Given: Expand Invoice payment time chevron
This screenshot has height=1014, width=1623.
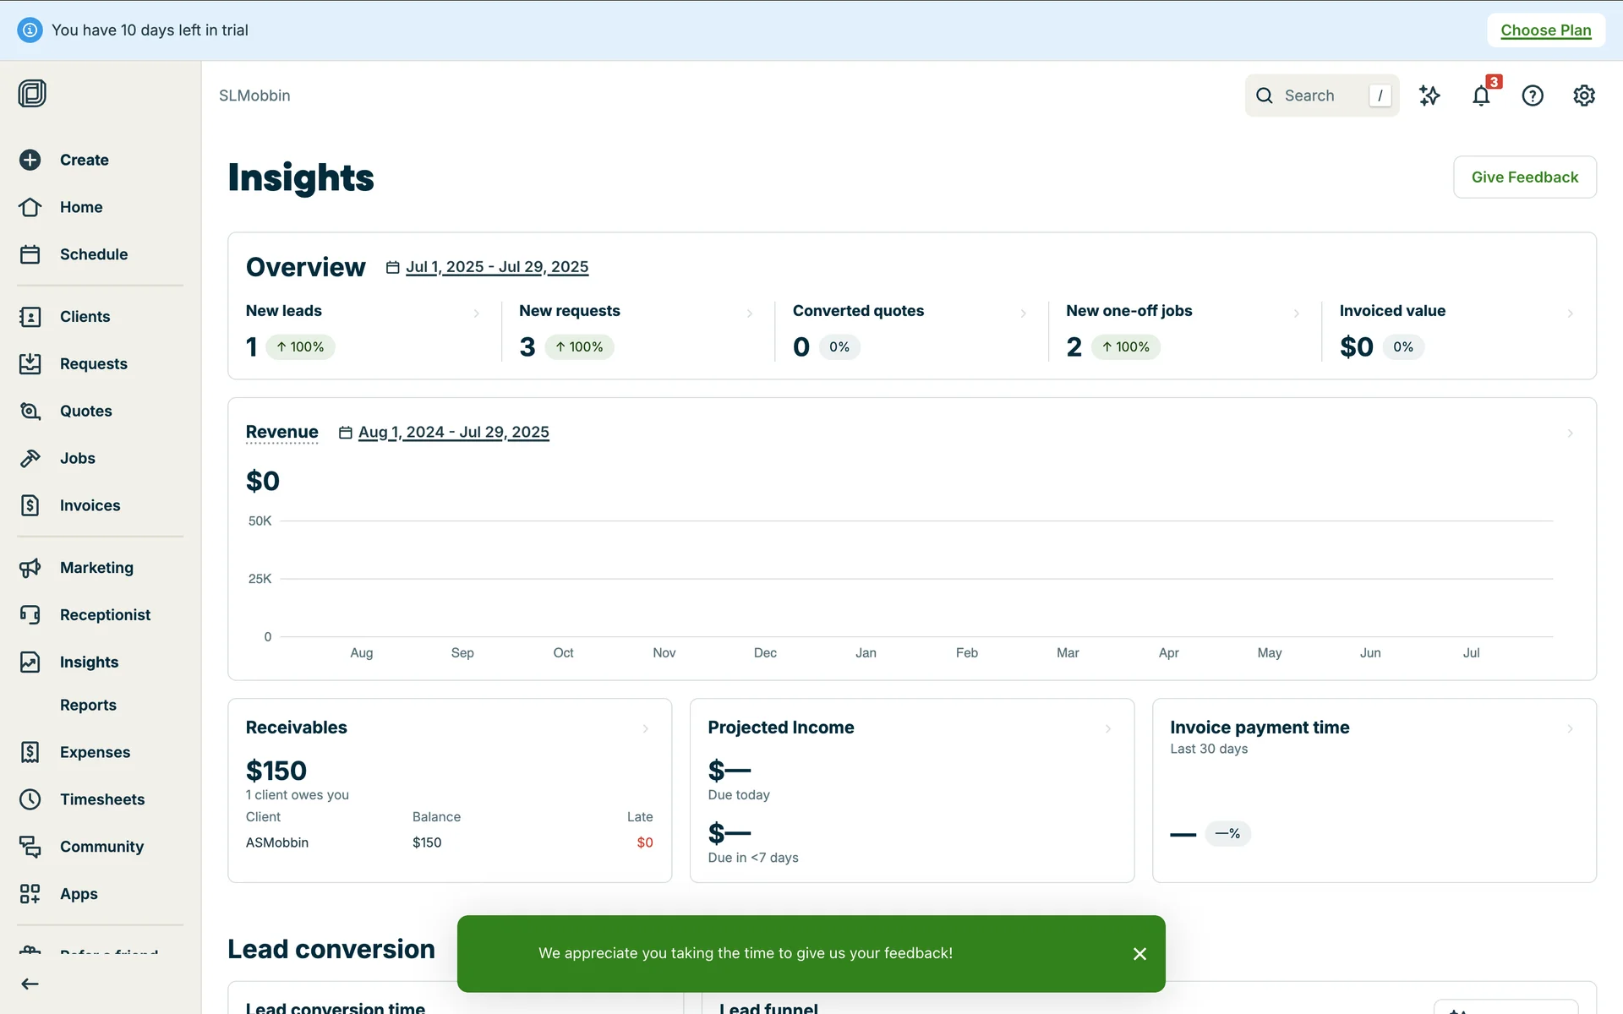Looking at the screenshot, I should coord(1570,728).
